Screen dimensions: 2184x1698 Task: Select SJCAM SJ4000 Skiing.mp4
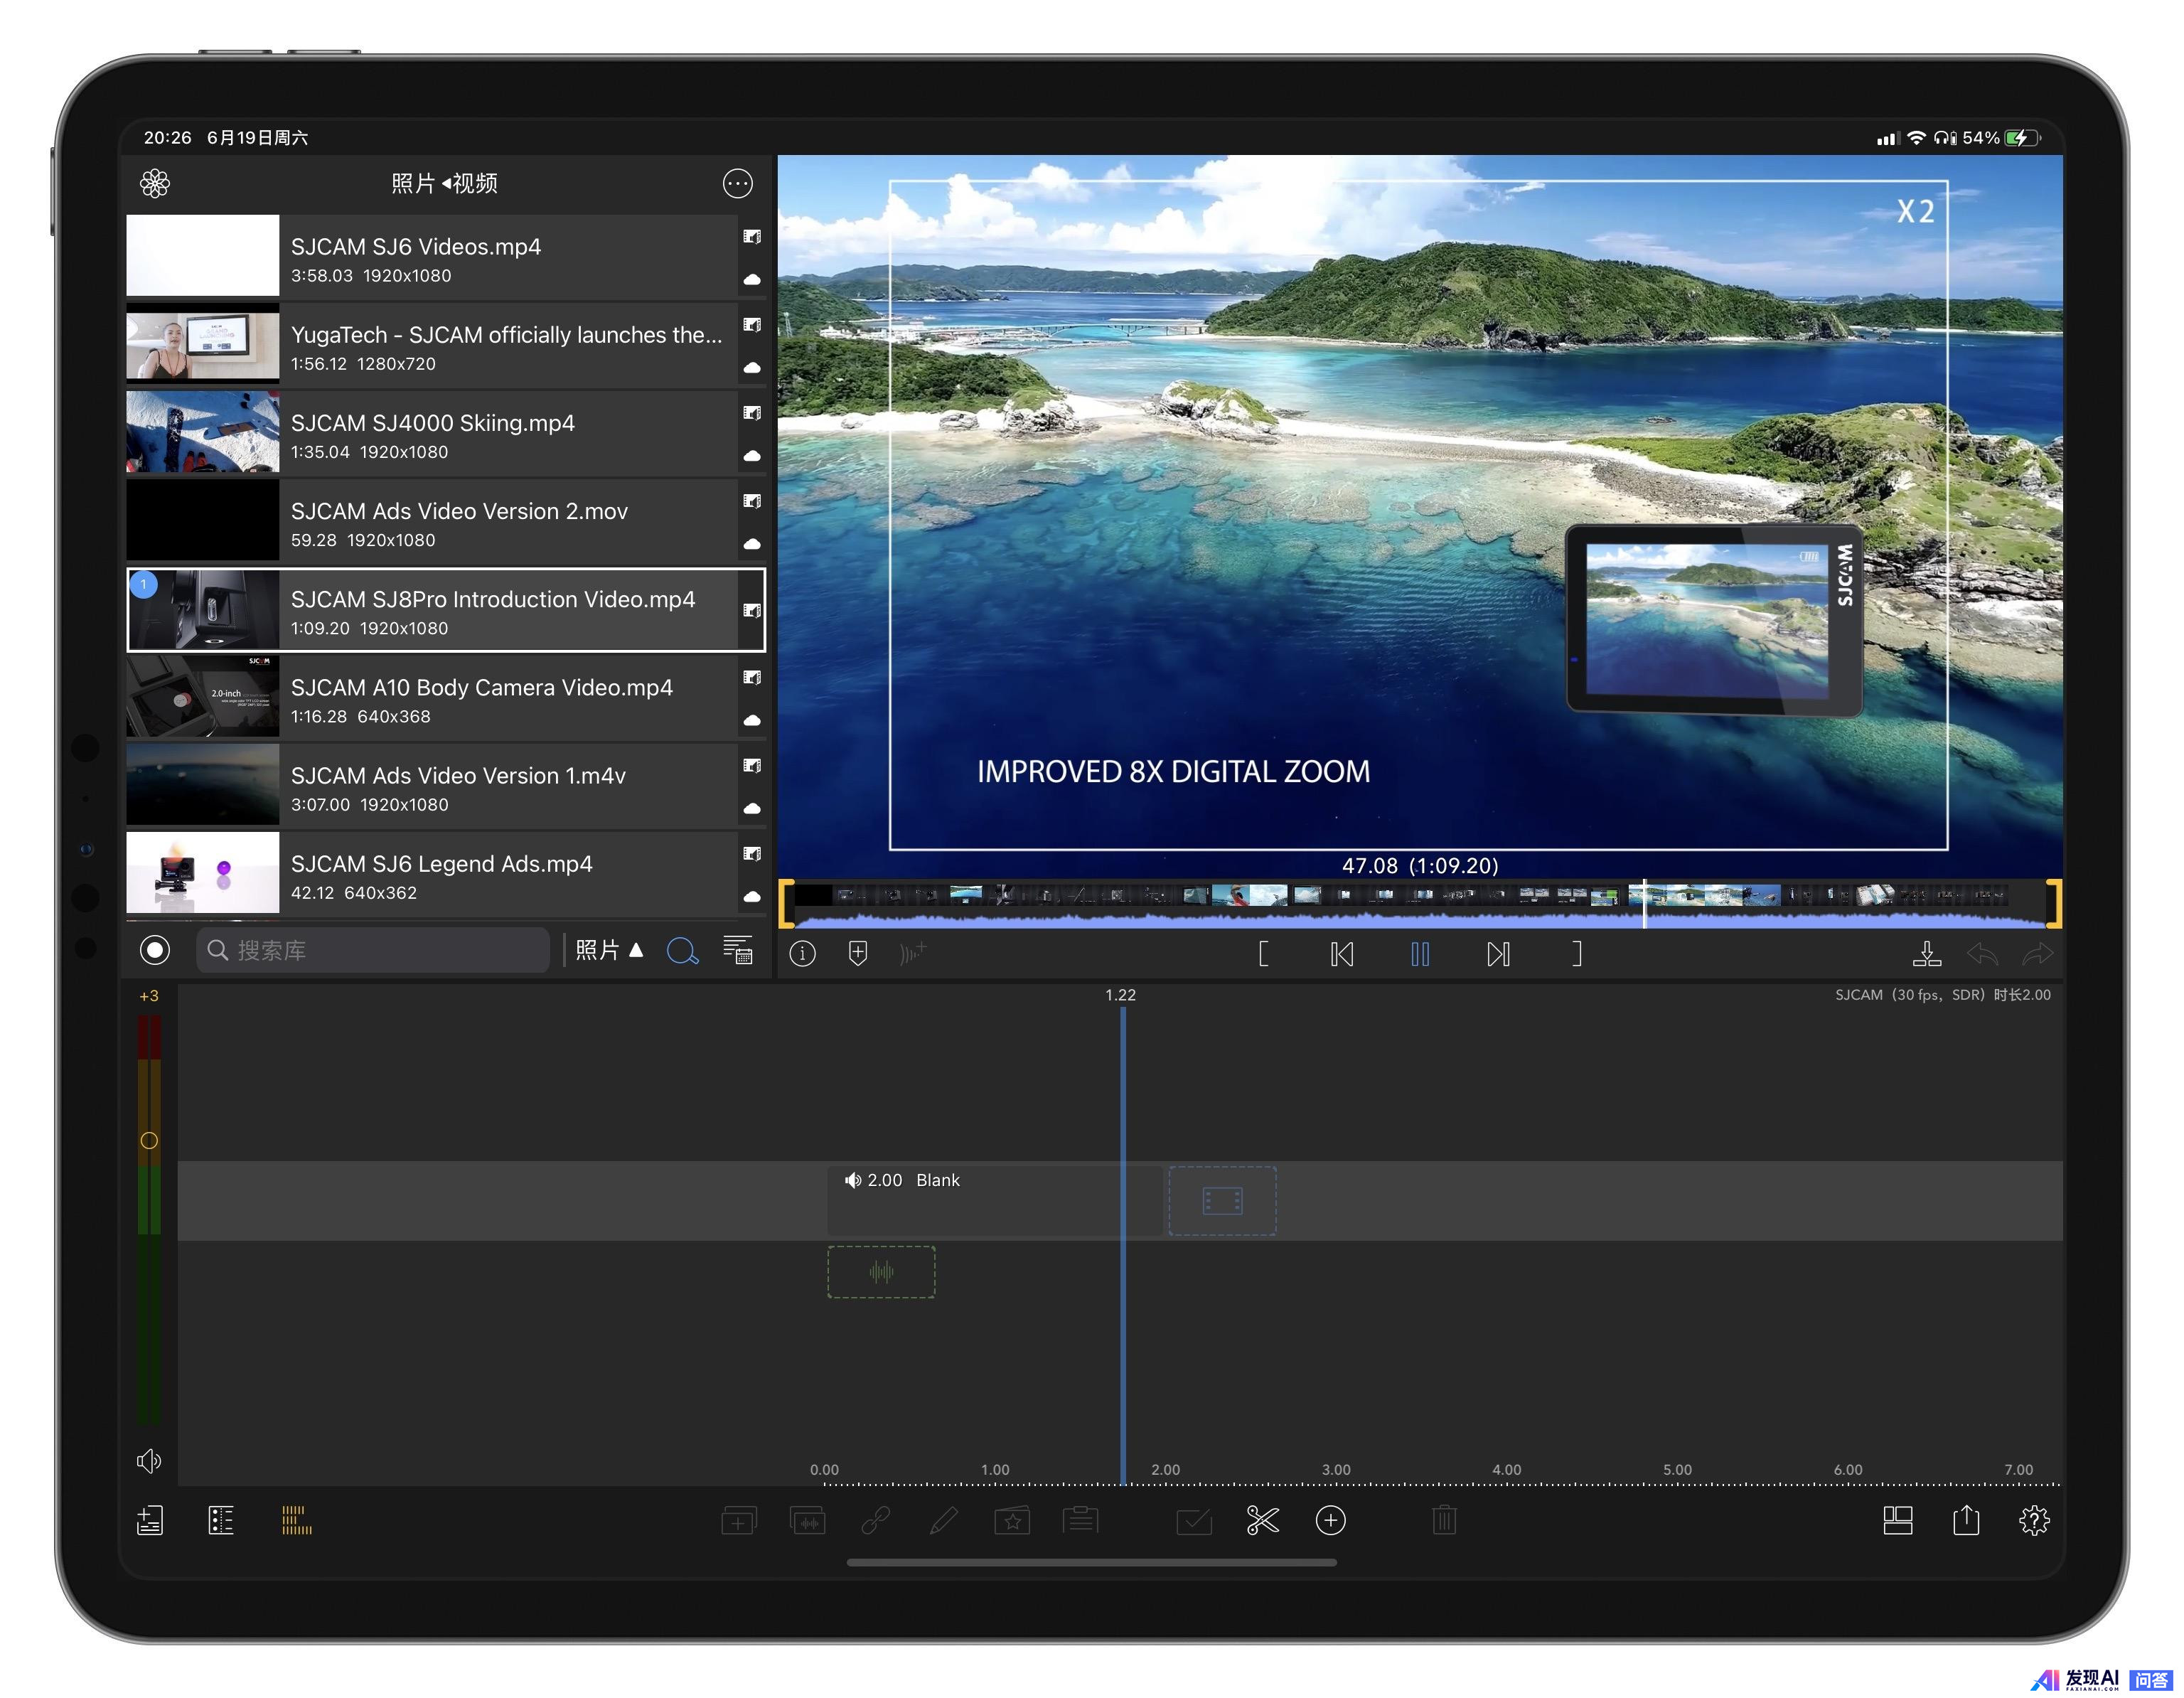446,432
